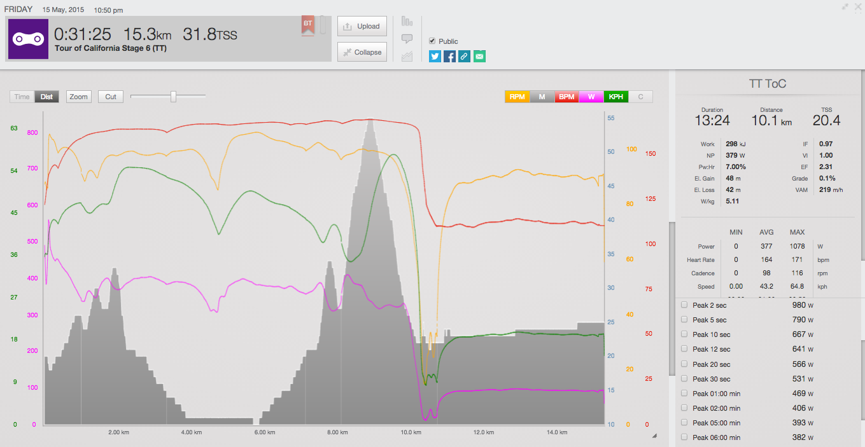
Task: Switch chart axis to Time
Action: tap(22, 97)
